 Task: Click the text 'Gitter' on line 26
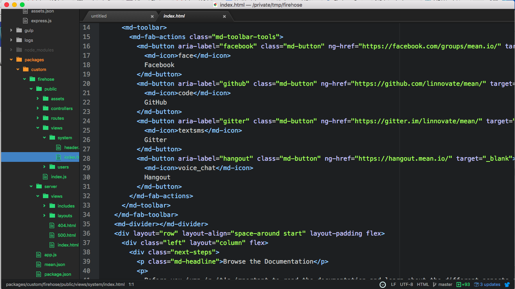point(156,140)
